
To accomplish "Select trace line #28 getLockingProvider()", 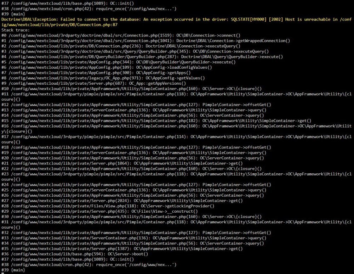I will pyautogui.click(x=108, y=206).
